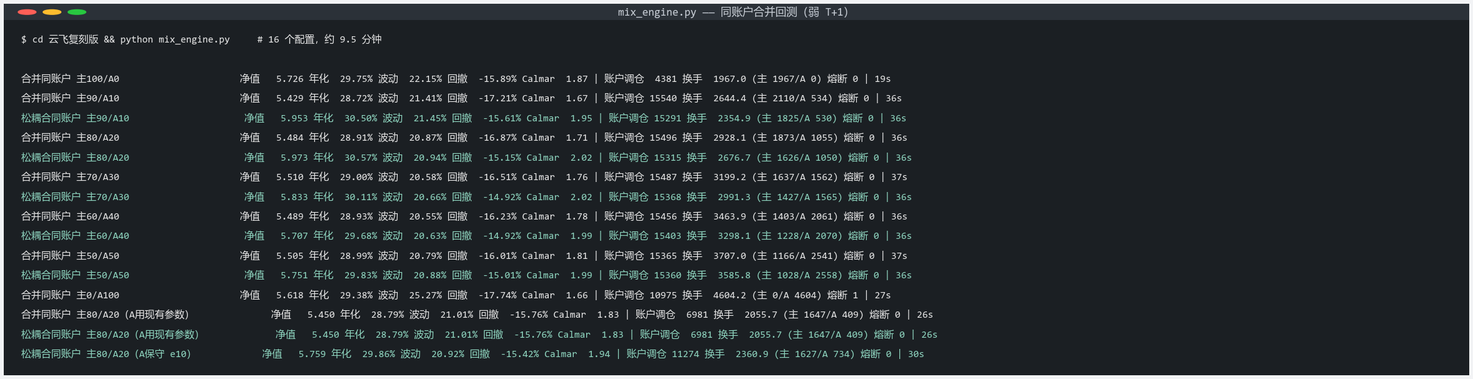Click the annualized value 30.57%
Image resolution: width=1473 pixels, height=379 pixels.
click(x=361, y=158)
